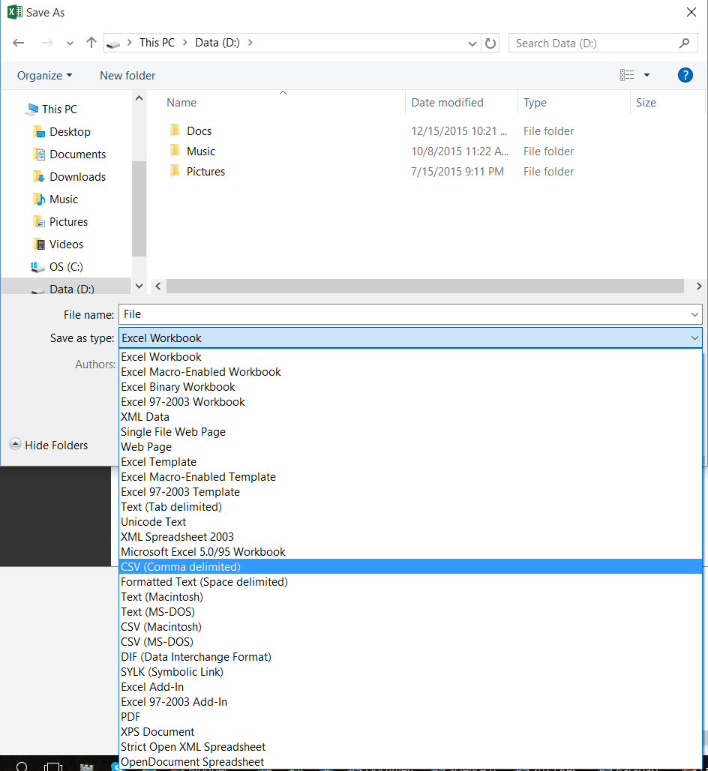The height and width of the screenshot is (771, 708).
Task: Open Documents in navigation pane
Action: tap(78, 154)
